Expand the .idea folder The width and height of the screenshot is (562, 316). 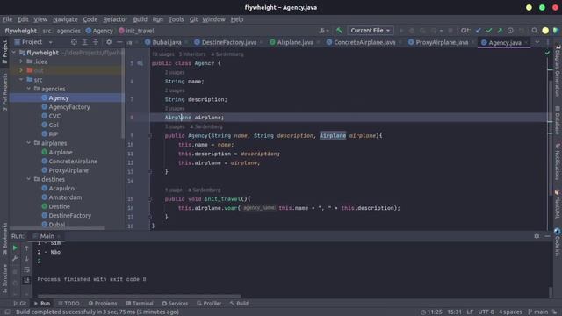21,61
